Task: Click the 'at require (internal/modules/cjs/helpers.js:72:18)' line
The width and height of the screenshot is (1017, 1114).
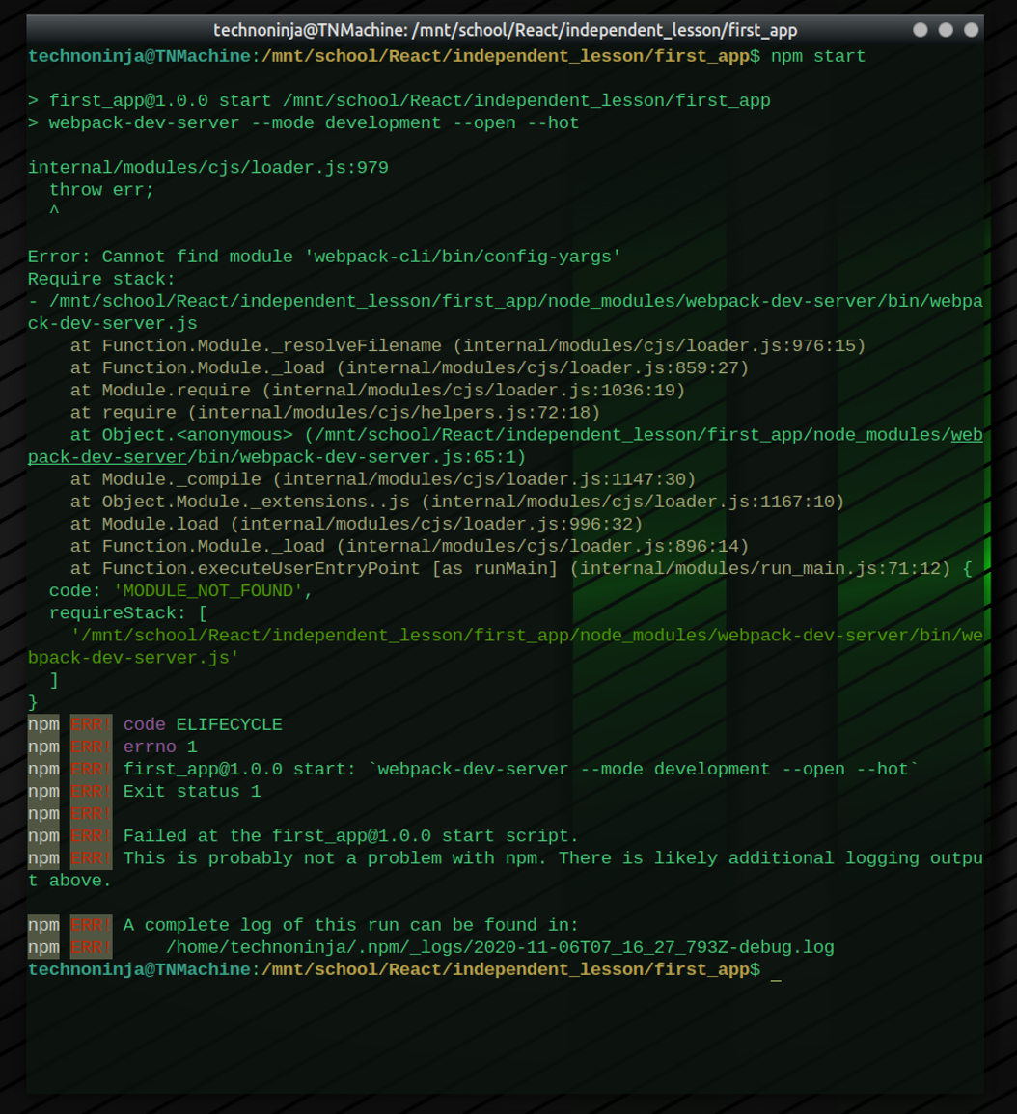Action: [335, 413]
